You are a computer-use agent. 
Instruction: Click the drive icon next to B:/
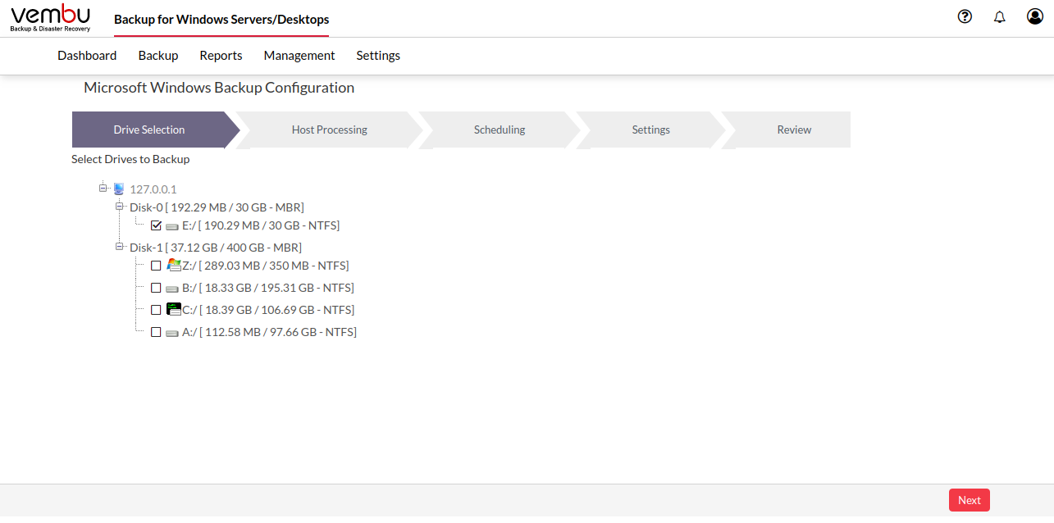pyautogui.click(x=172, y=289)
